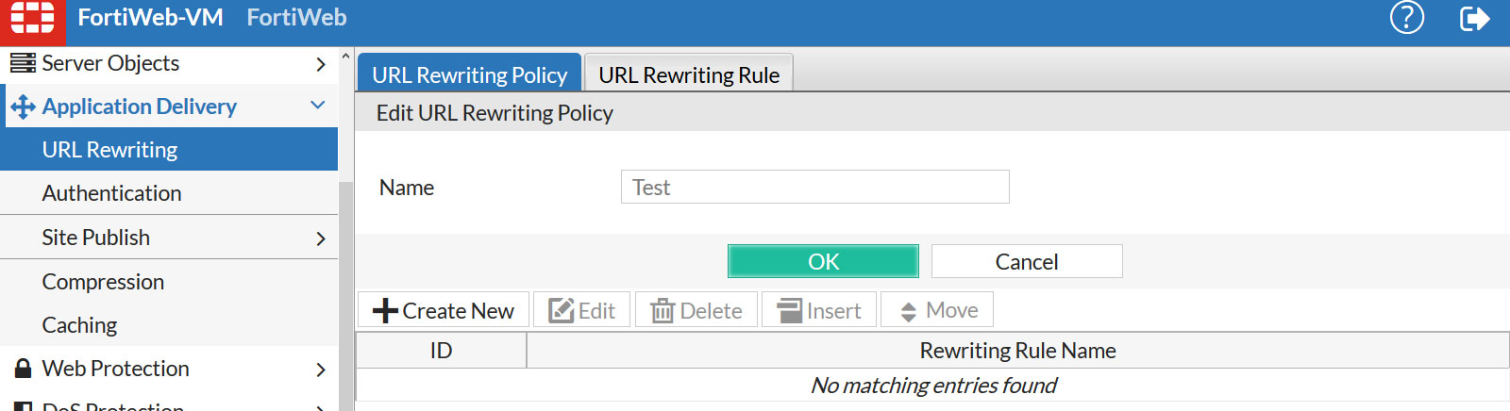Expand the Site Publish chevron
The image size is (1510, 411).
pos(321,238)
